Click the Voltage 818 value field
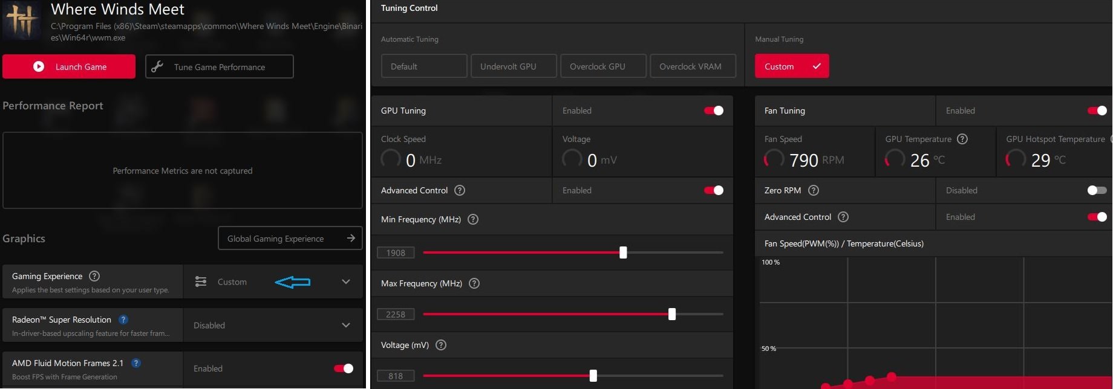 point(396,376)
